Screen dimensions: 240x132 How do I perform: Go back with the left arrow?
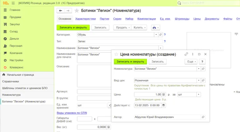(x=61, y=11)
